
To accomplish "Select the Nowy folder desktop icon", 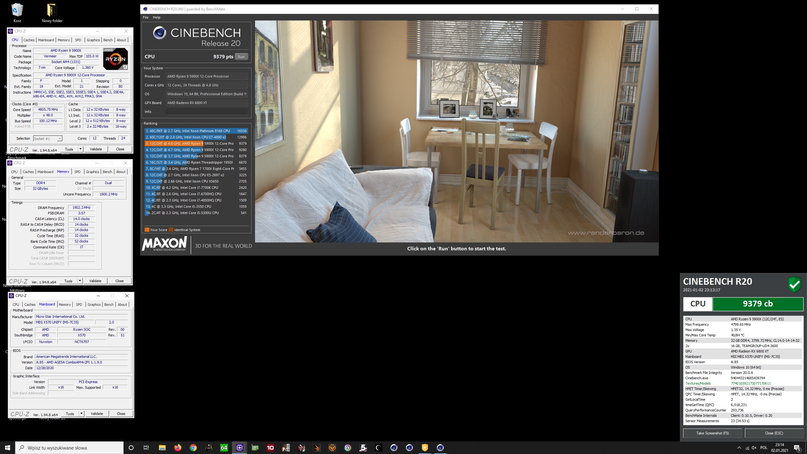I will point(52,13).
